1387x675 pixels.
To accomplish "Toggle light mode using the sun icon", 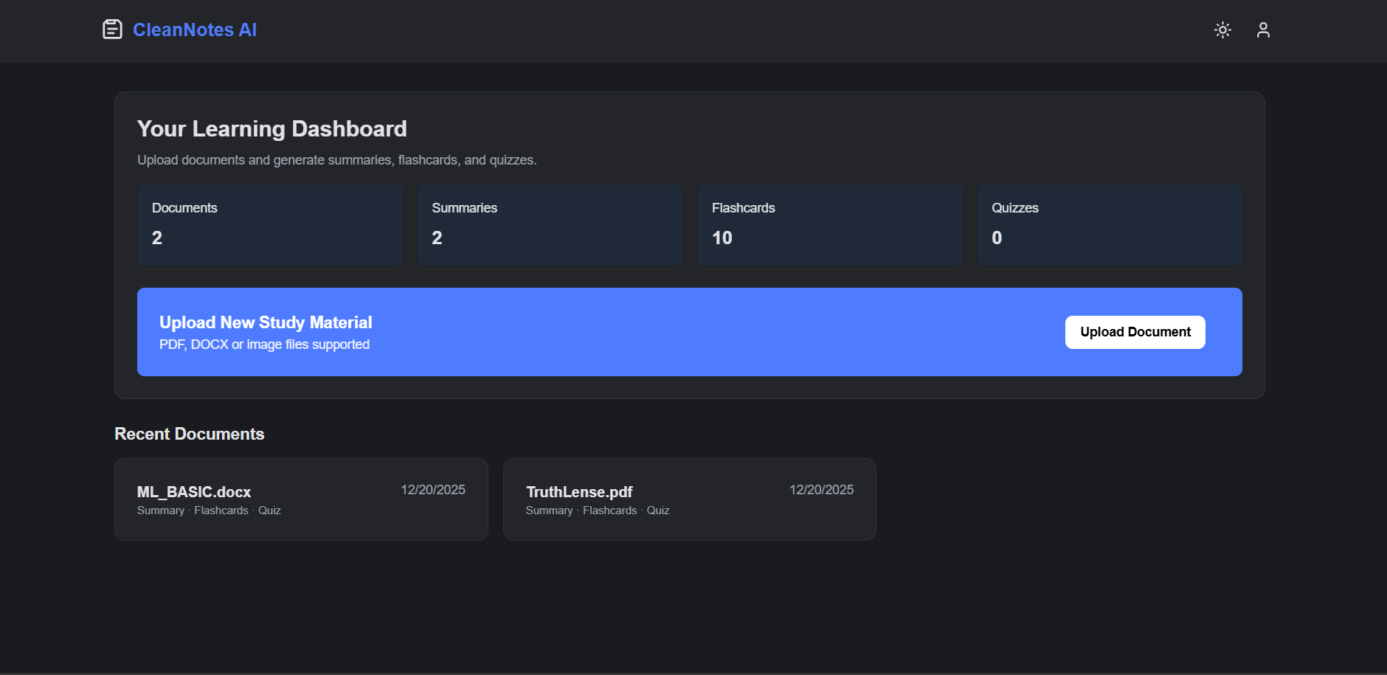I will coord(1222,30).
